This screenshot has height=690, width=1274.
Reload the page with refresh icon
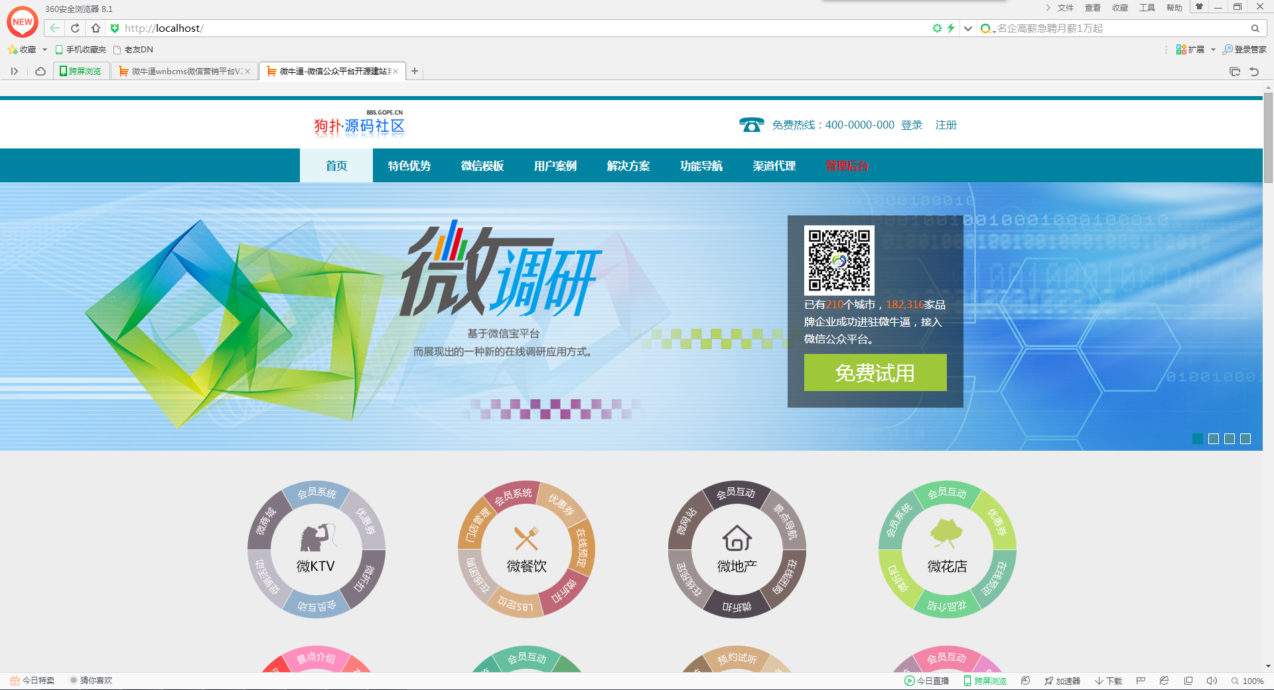[75, 28]
